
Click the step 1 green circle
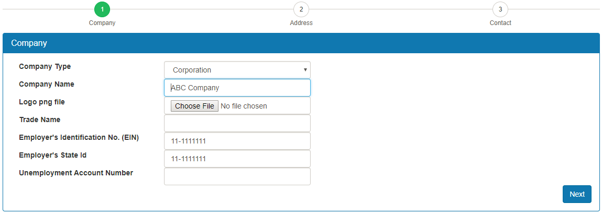(x=102, y=9)
